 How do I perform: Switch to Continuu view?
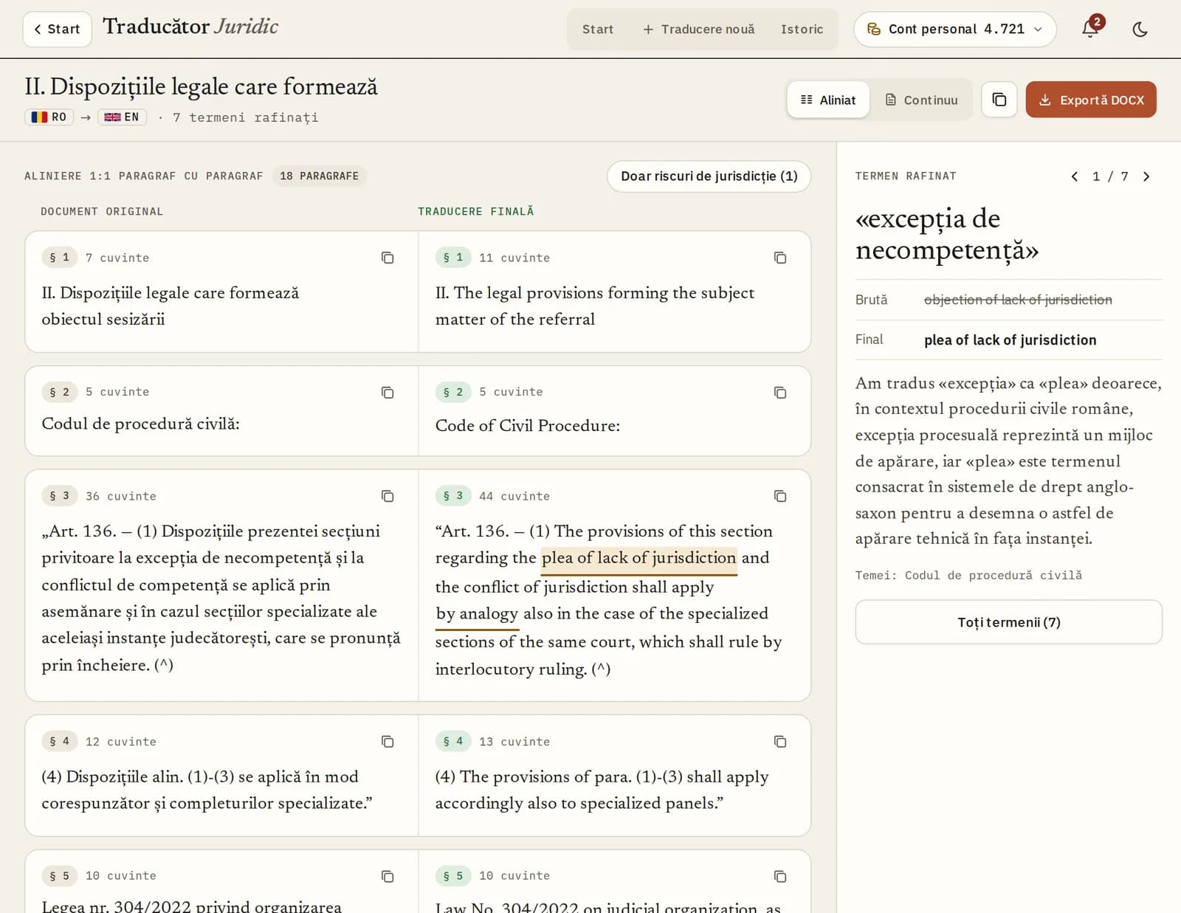[921, 100]
